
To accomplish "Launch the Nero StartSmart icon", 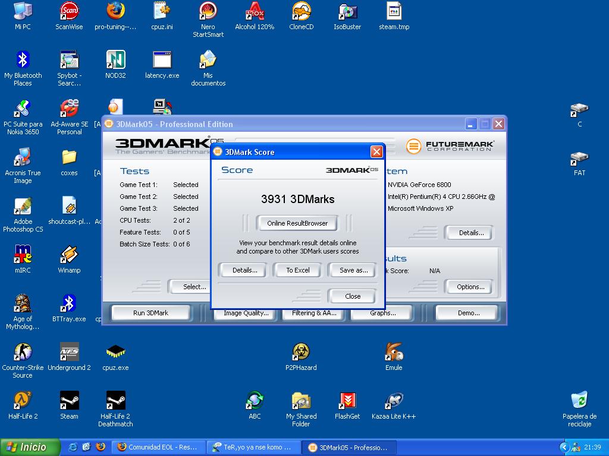I will pyautogui.click(x=208, y=11).
